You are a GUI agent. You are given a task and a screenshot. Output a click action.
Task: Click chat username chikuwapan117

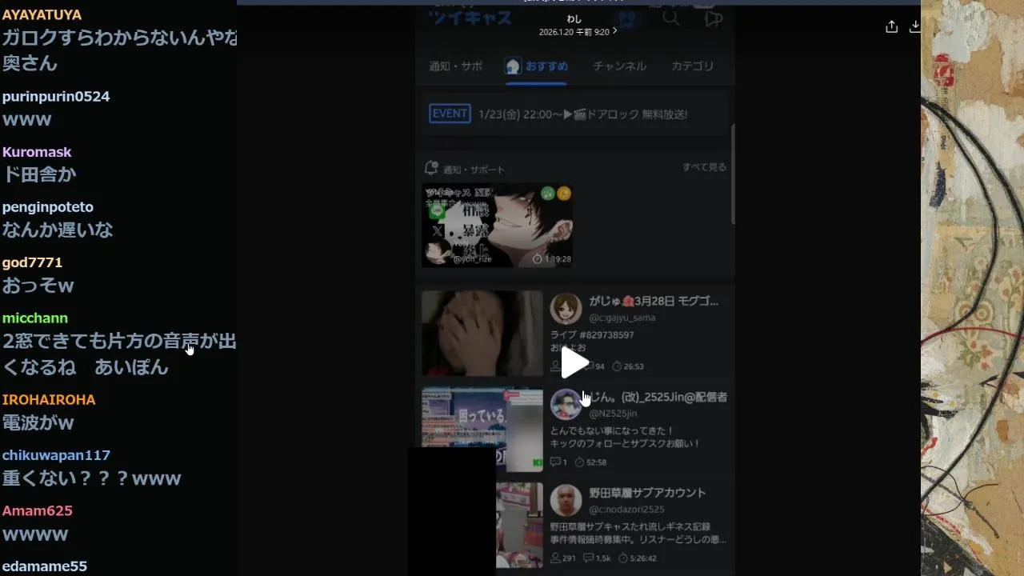coord(56,455)
